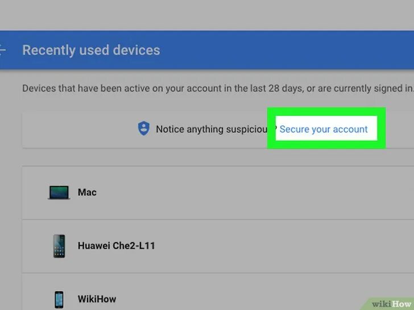The image size is (414, 310).
Task: Click the blue shield security icon
Action: click(x=144, y=128)
